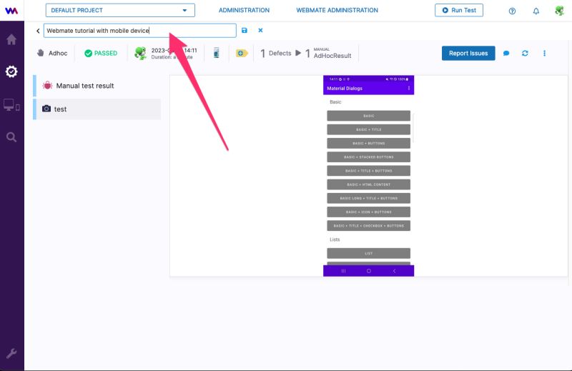This screenshot has height=371, width=572.
Task: Open the wrench tools sidebar icon
Action: coord(11,354)
